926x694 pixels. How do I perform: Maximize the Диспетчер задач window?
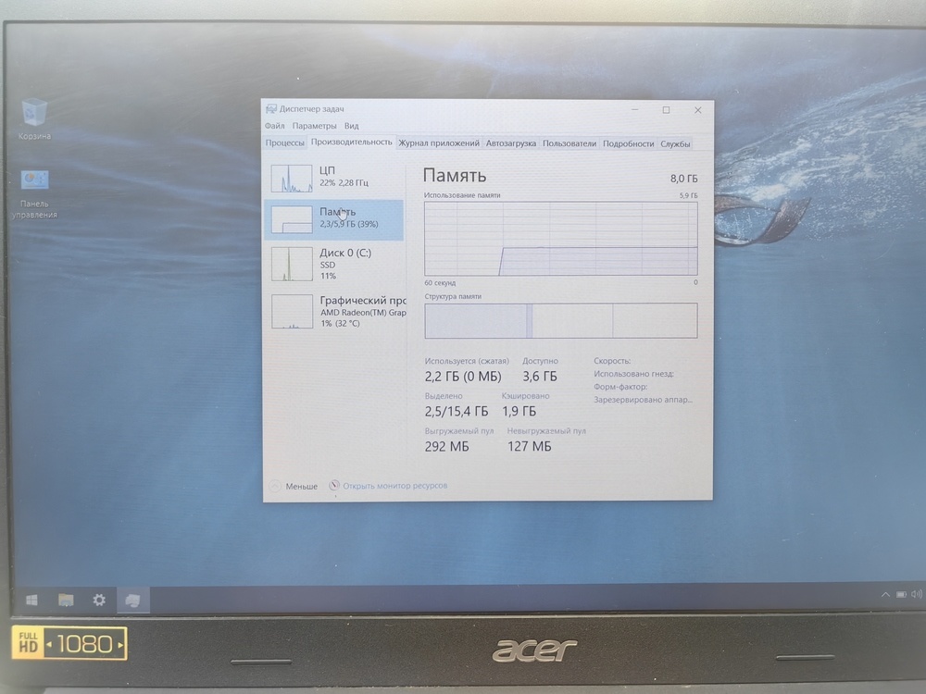coord(666,110)
